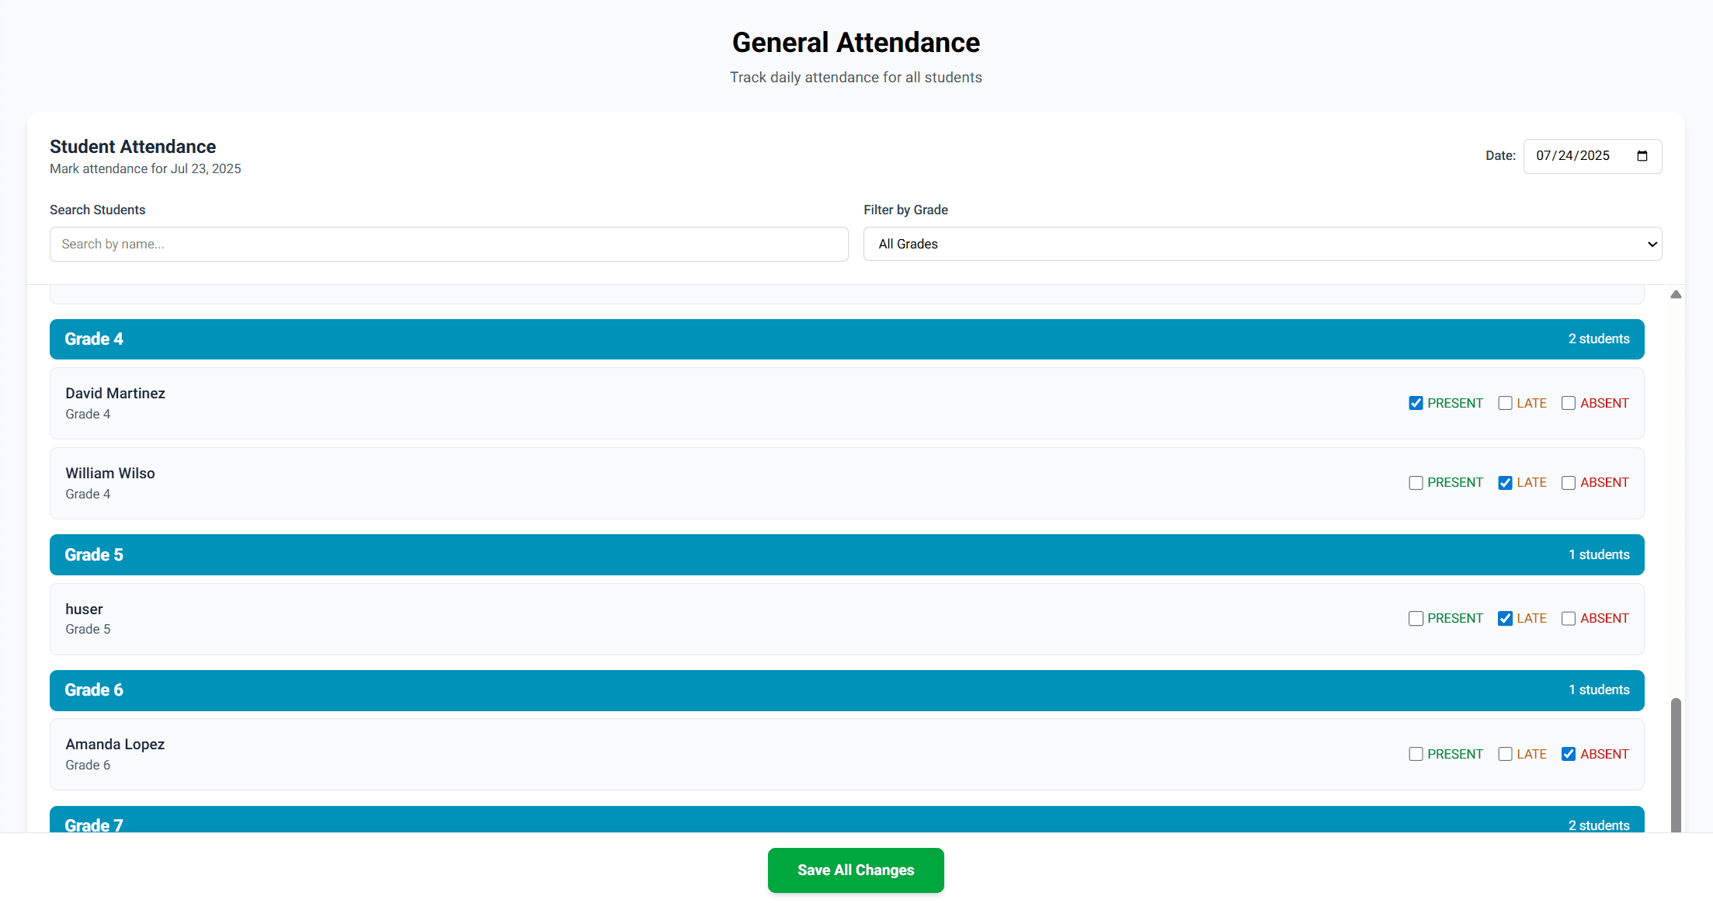Image resolution: width=1713 pixels, height=903 pixels.
Task: Uncheck LATE for William Wilso
Action: click(1505, 483)
